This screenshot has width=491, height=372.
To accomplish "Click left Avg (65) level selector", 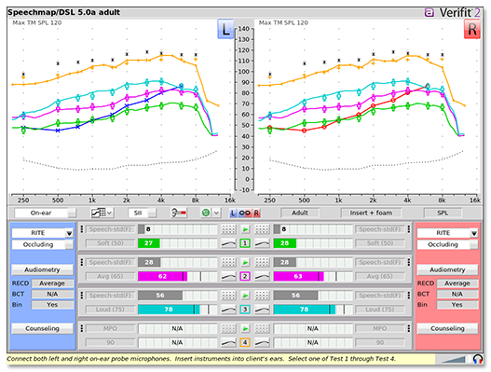I will tap(110, 276).
